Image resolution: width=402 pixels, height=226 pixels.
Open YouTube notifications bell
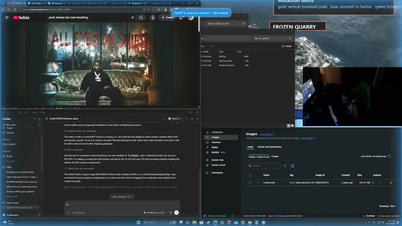(x=181, y=18)
